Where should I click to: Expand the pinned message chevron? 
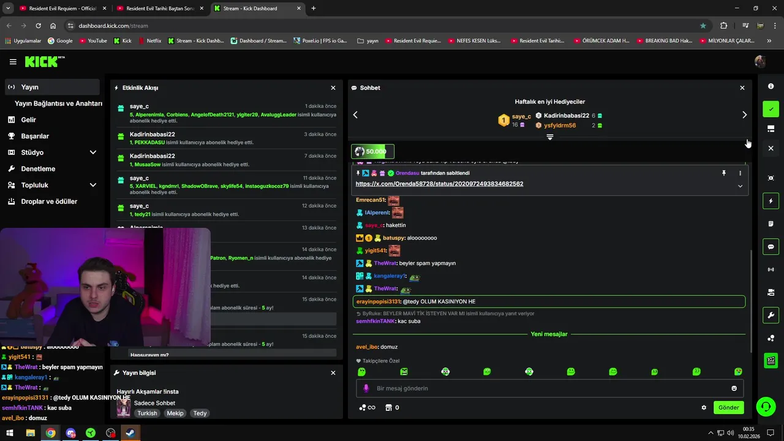pos(740,186)
